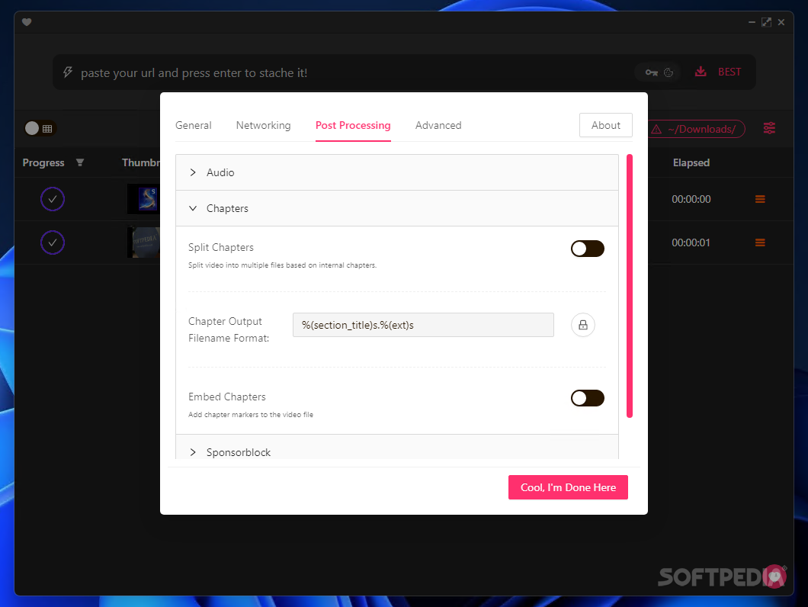Open the About button
The width and height of the screenshot is (808, 607).
[x=605, y=125]
